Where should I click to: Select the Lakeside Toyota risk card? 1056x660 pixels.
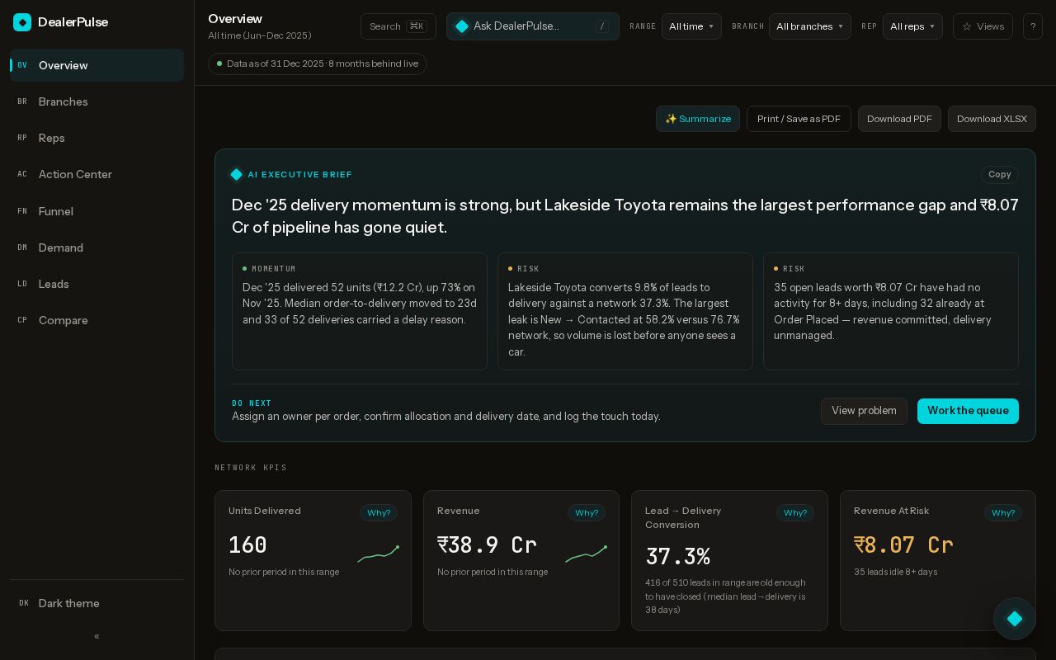[x=625, y=312]
